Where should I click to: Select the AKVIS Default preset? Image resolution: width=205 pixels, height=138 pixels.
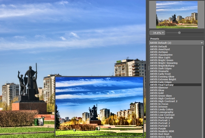(x=175, y=47)
